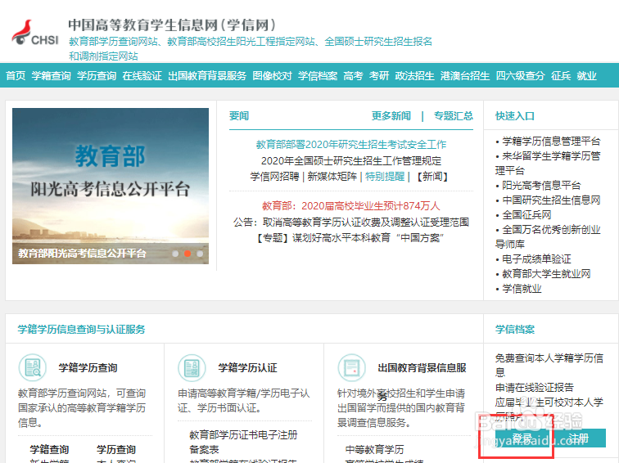619x463 pixels.
Task: Select the orange active carousel dot
Action: 188,254
